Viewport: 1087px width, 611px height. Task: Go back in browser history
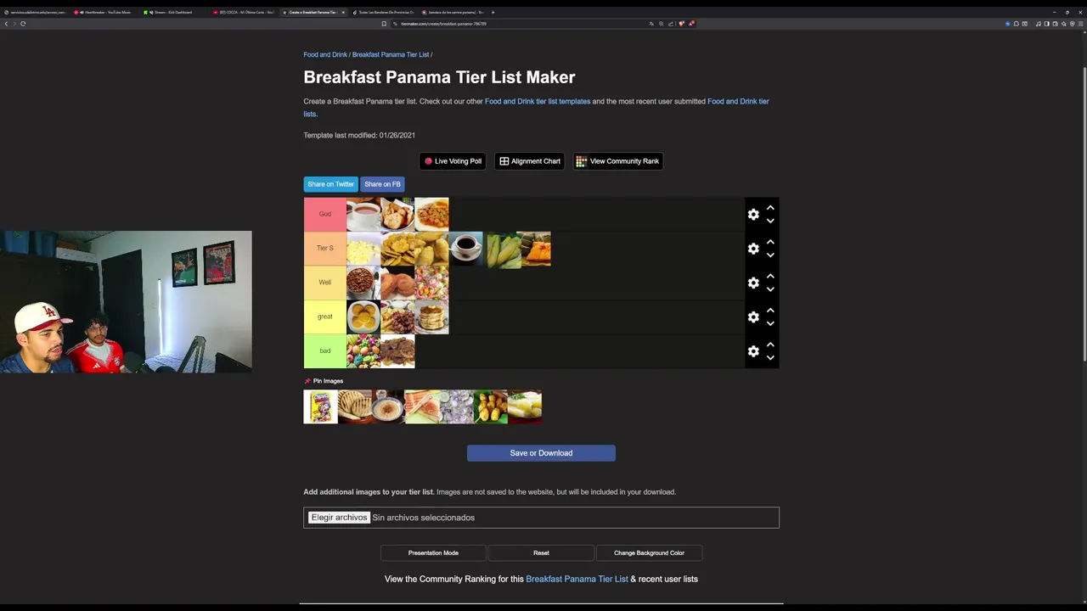[x=6, y=24]
